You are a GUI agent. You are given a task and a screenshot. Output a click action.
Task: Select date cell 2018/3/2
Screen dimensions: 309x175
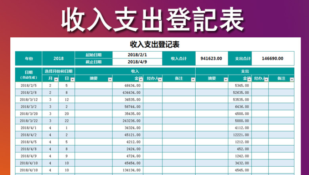pyautogui.click(x=29, y=107)
